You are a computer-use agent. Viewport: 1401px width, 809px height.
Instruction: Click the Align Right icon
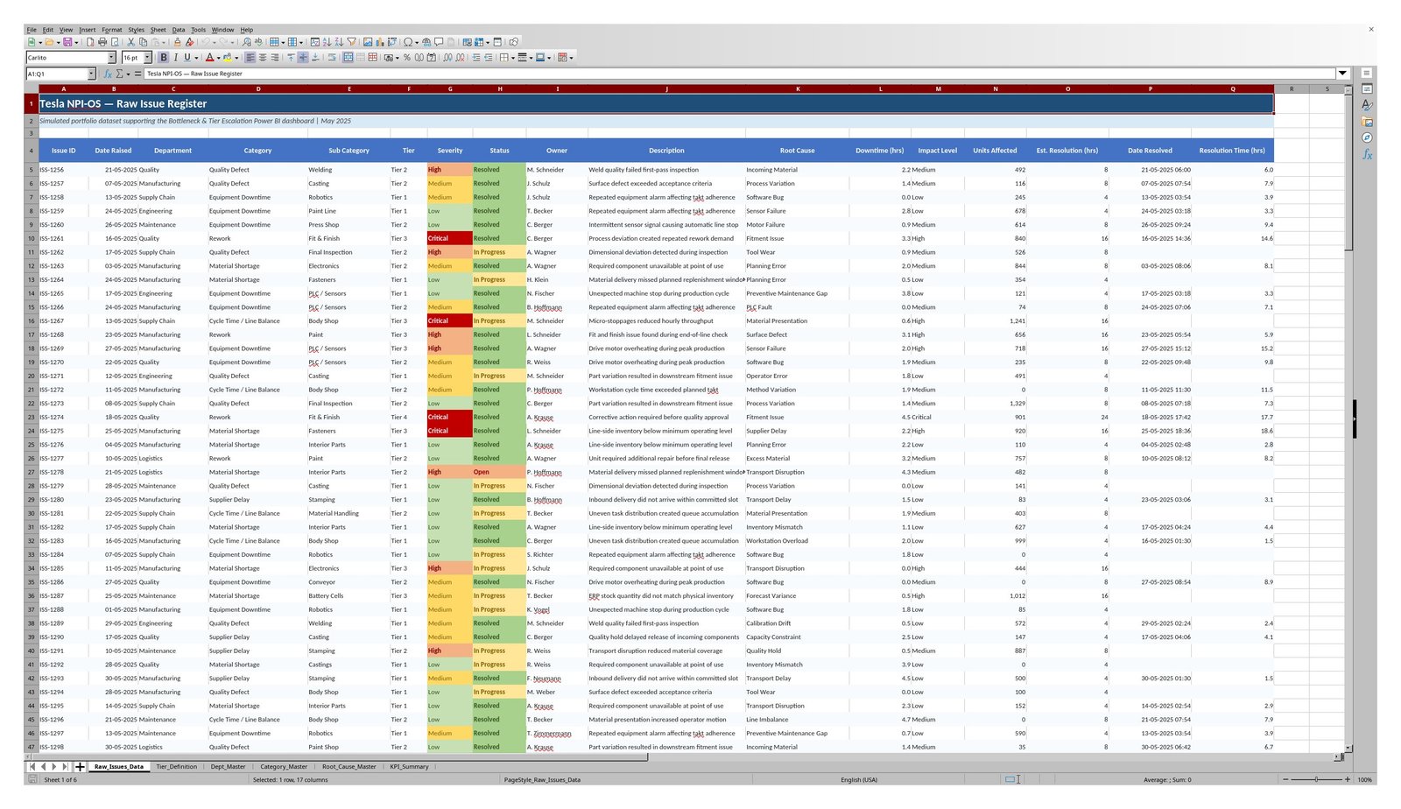pyautogui.click(x=275, y=58)
